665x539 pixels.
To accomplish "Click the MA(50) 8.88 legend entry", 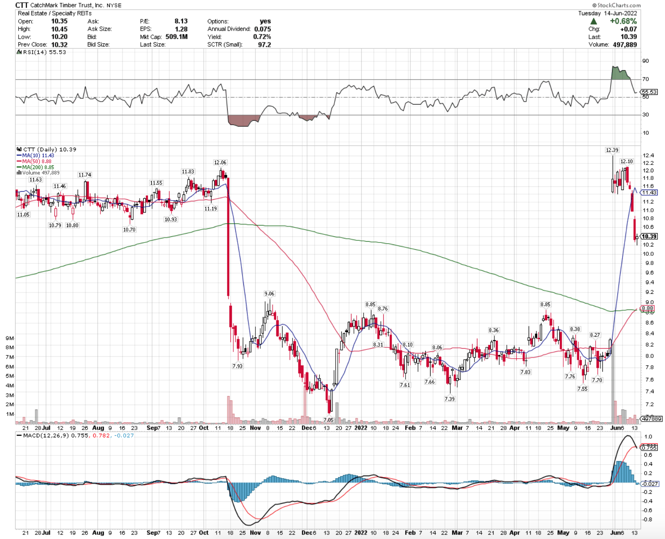I will point(34,161).
